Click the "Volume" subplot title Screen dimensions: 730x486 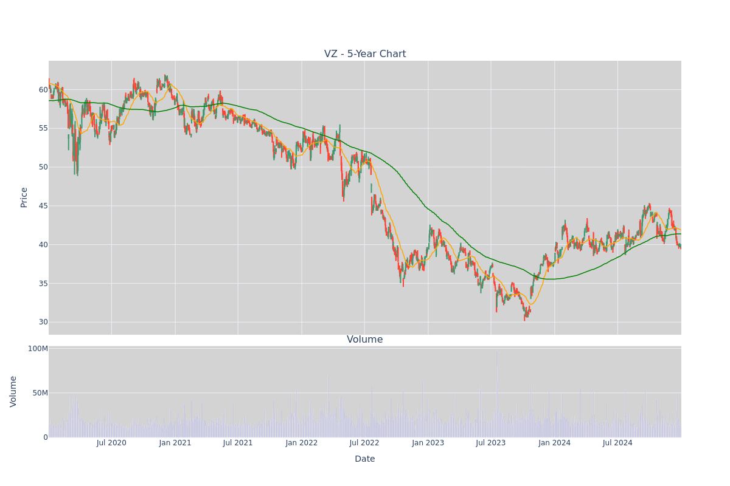pos(365,340)
